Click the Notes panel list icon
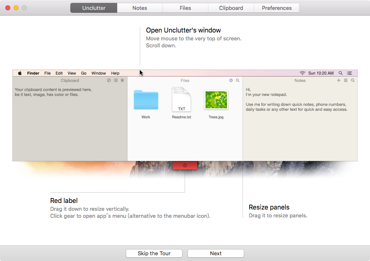The height and width of the screenshot is (261, 370). coord(346,80)
